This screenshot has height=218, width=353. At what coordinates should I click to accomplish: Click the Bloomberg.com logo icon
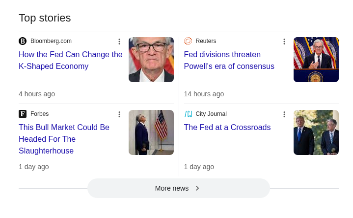[x=23, y=41]
